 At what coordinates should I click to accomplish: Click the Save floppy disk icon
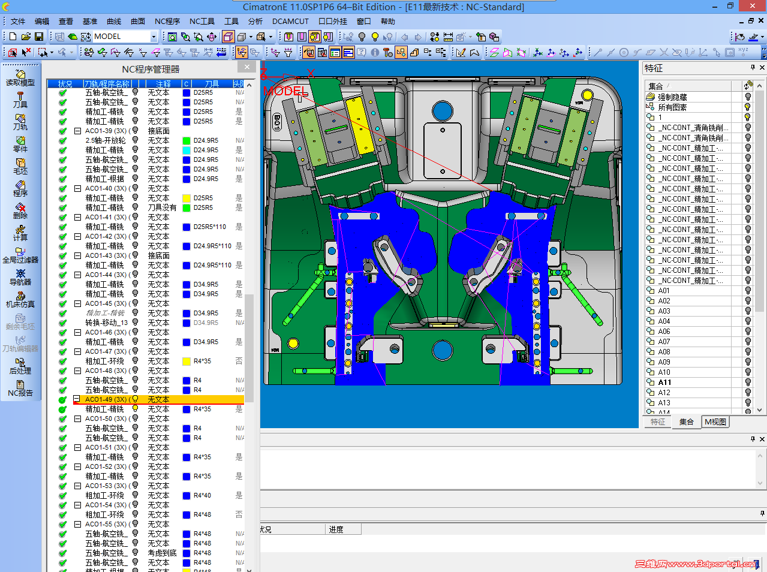(x=39, y=37)
